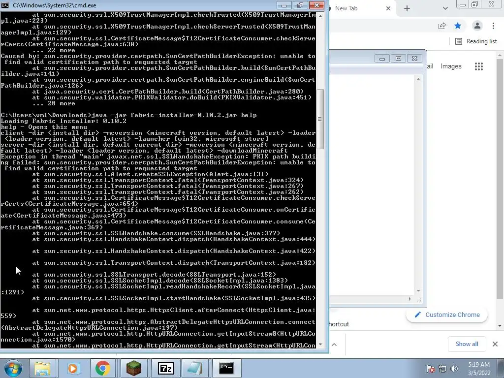Open the Reading list panel
The height and width of the screenshot is (378, 504).
476,41
